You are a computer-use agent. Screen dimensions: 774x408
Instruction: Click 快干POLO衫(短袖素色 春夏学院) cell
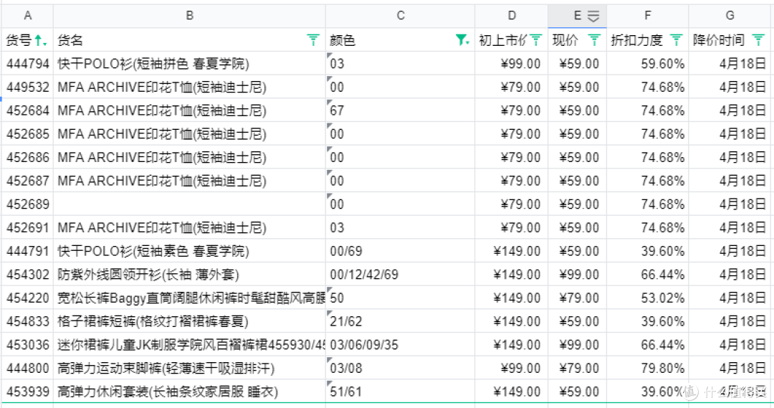click(189, 252)
